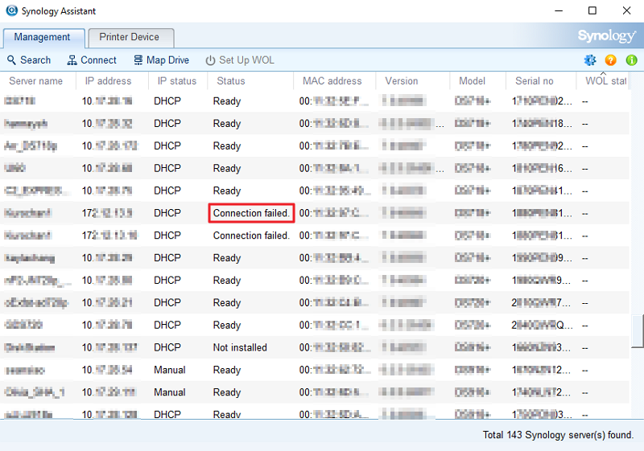Open help with the orange question icon
Screen dimensions: 644x451
click(611, 60)
